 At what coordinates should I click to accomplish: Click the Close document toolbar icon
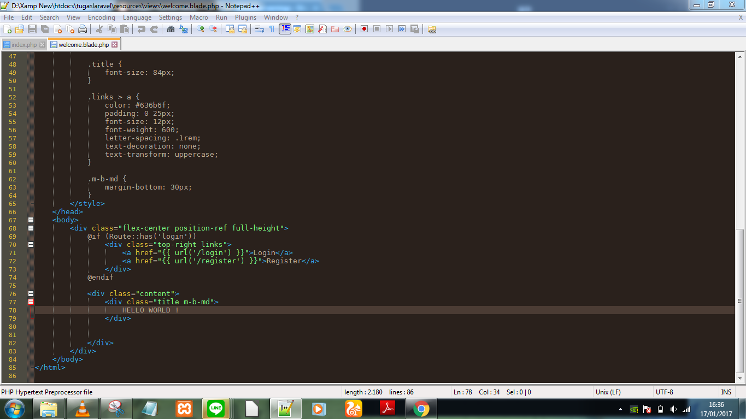click(x=57, y=29)
